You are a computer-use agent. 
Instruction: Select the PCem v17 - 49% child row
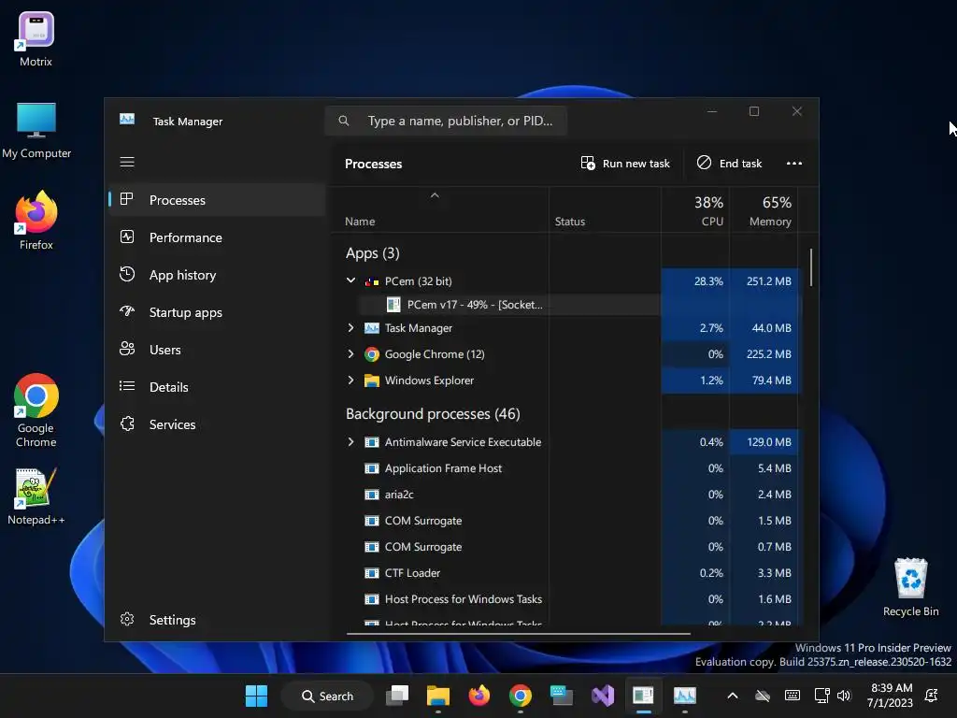click(475, 305)
